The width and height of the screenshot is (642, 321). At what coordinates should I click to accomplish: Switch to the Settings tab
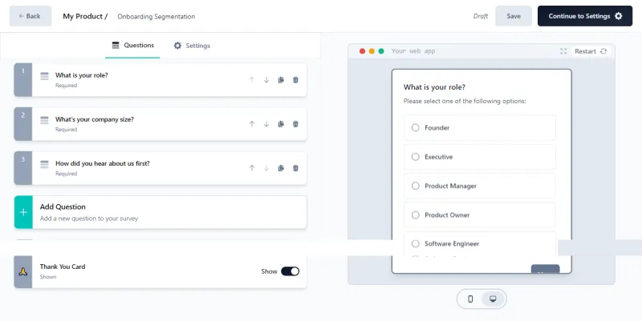[192, 46]
